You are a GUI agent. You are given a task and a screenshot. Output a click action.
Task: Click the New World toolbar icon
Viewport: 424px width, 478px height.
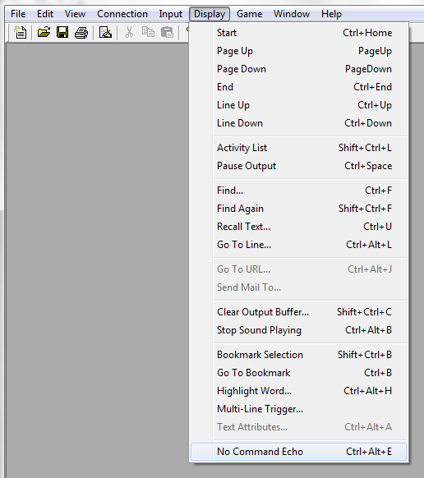point(21,32)
